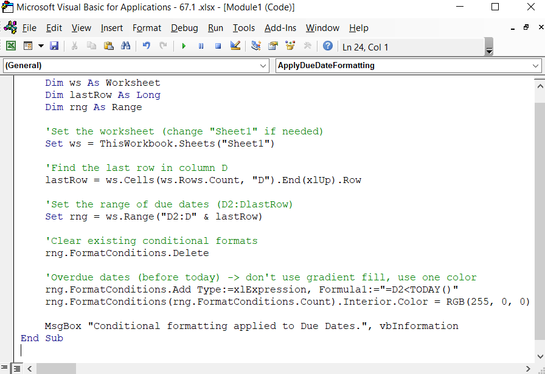Switch to Procedure View at bottom left
The height and width of the screenshot is (374, 545).
point(4,368)
